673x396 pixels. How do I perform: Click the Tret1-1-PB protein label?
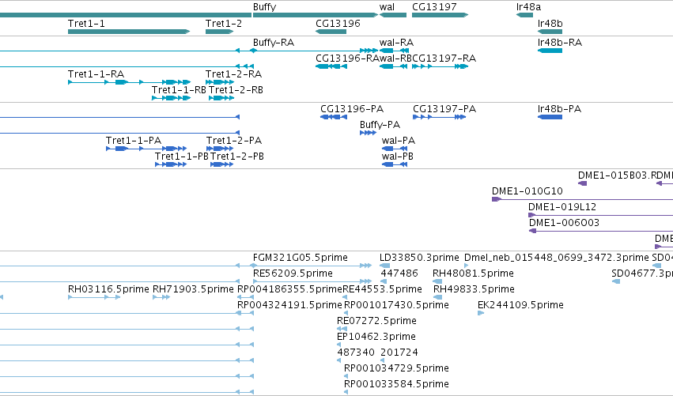182,157
